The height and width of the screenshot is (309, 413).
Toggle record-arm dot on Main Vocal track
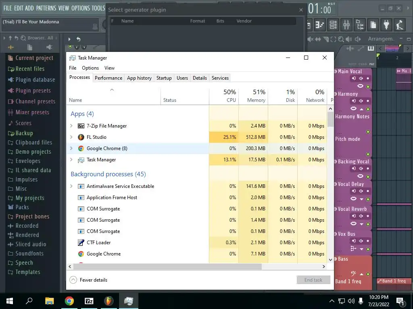tap(368, 78)
